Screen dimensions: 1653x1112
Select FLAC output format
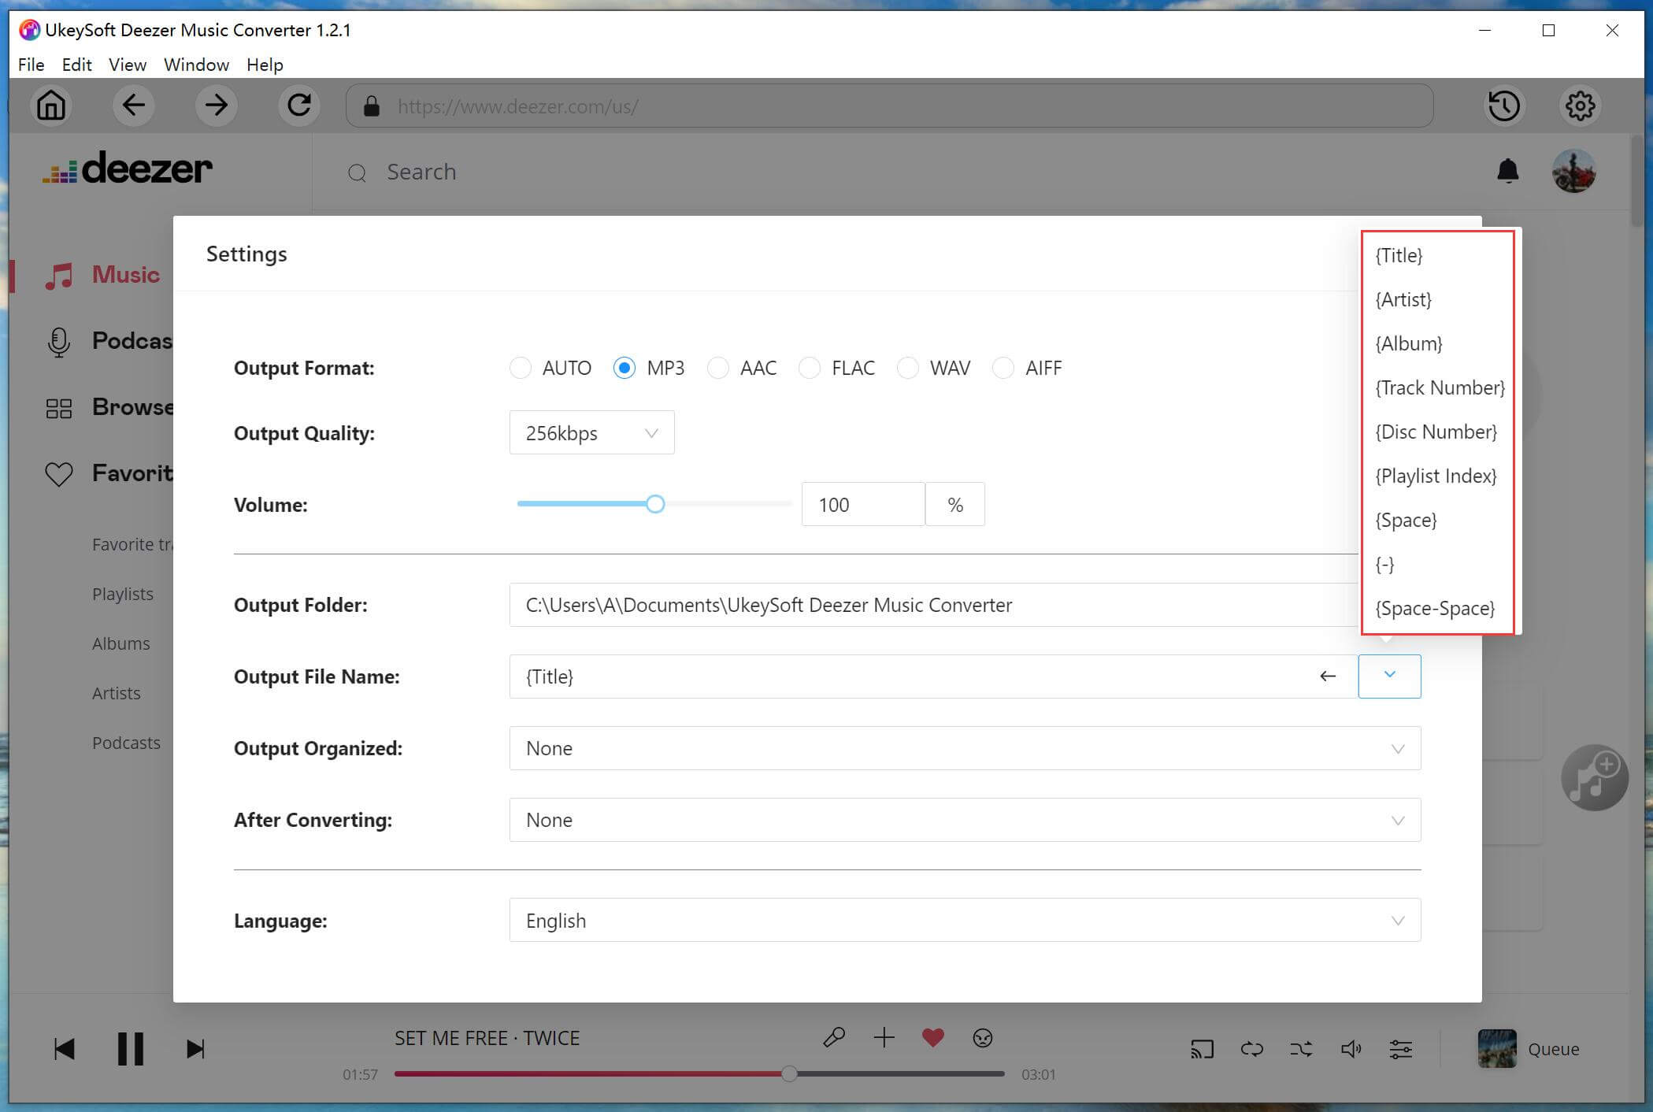[x=809, y=368]
